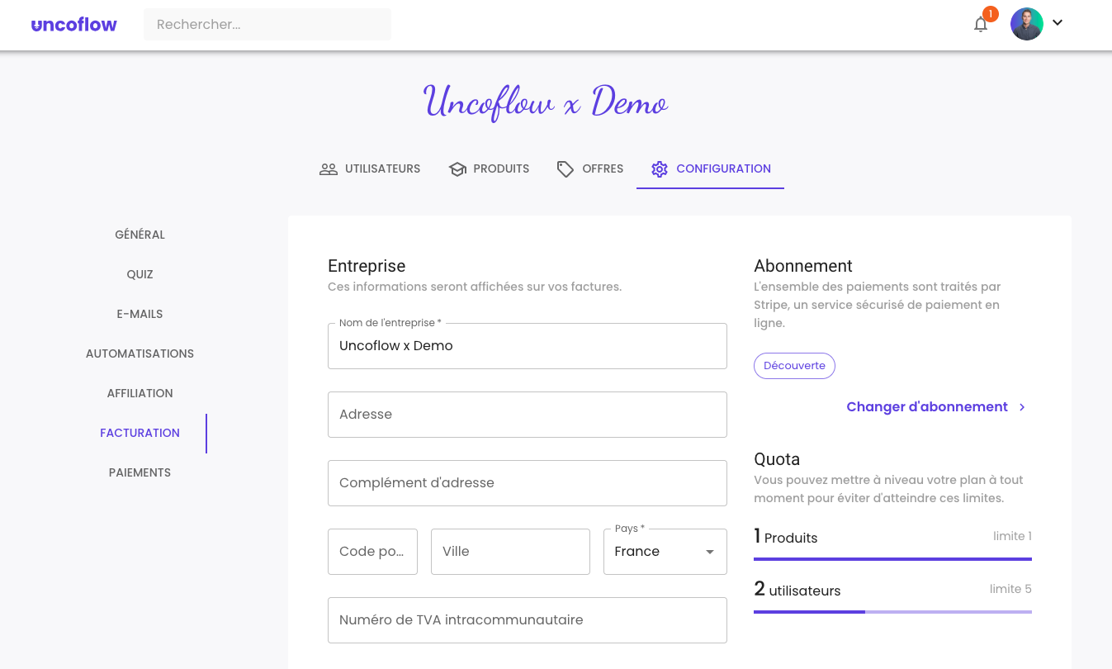Click the Produits quota progress bar
1112x669 pixels.
point(892,559)
